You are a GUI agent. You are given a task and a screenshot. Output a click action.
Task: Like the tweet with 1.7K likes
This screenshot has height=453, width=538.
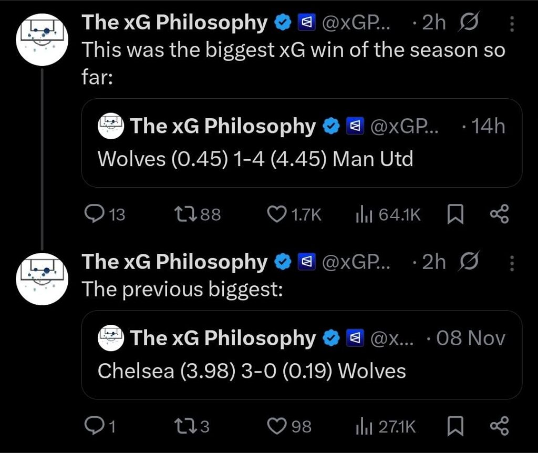pyautogui.click(x=277, y=213)
